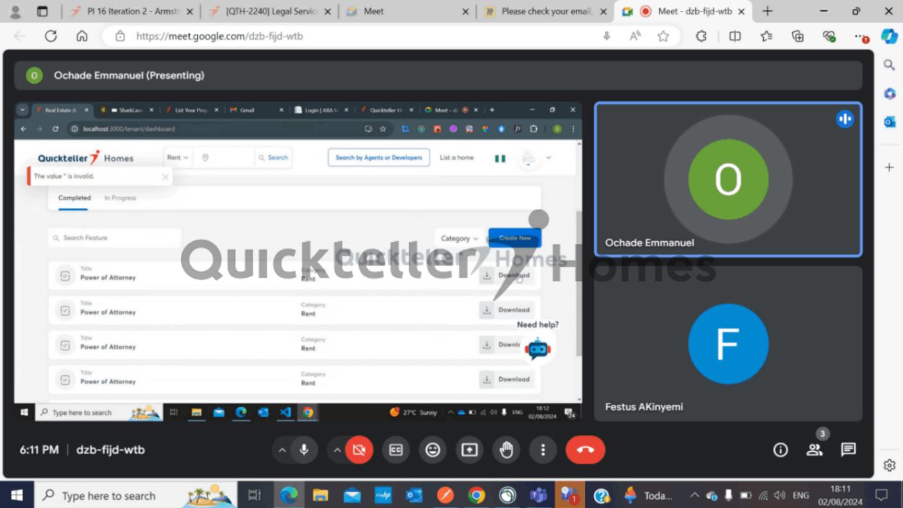Turn on the camera button
Viewport: 903px width, 508px height.
[x=359, y=450]
